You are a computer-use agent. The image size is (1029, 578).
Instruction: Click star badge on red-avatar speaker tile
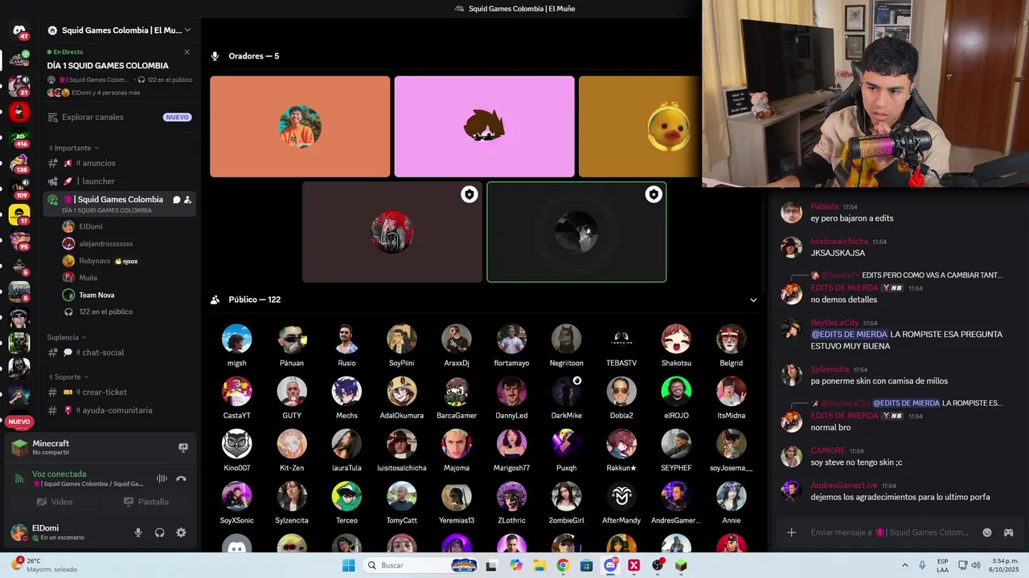coord(469,194)
